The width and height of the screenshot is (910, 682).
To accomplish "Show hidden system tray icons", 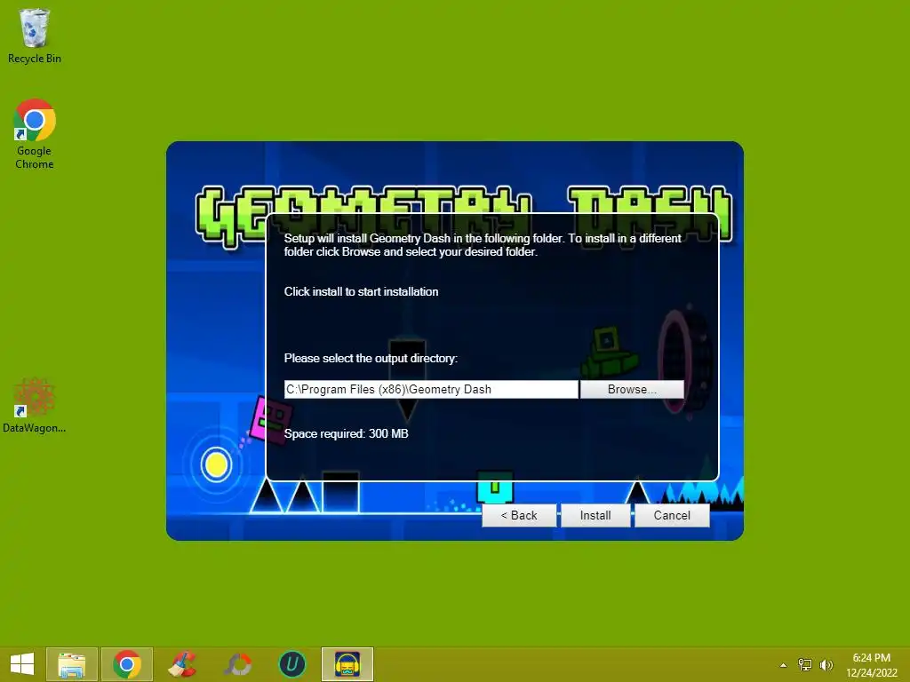I will click(784, 665).
